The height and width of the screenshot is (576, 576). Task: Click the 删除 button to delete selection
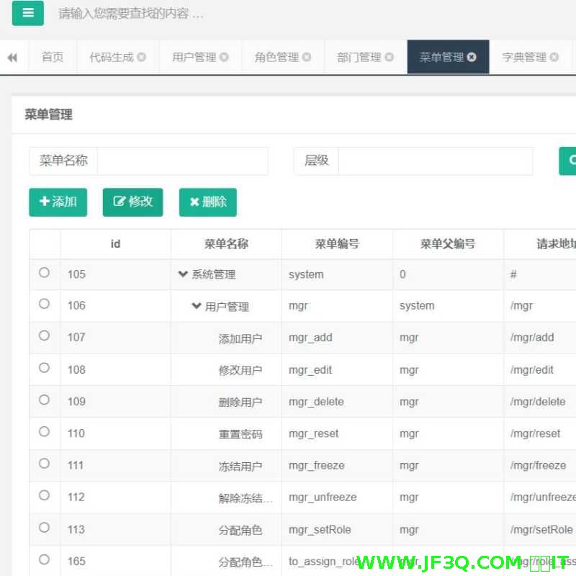[207, 202]
